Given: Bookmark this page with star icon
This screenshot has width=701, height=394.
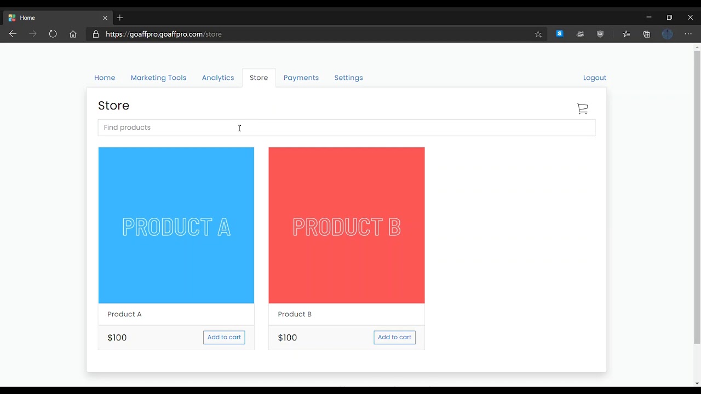Looking at the screenshot, I should point(538,34).
